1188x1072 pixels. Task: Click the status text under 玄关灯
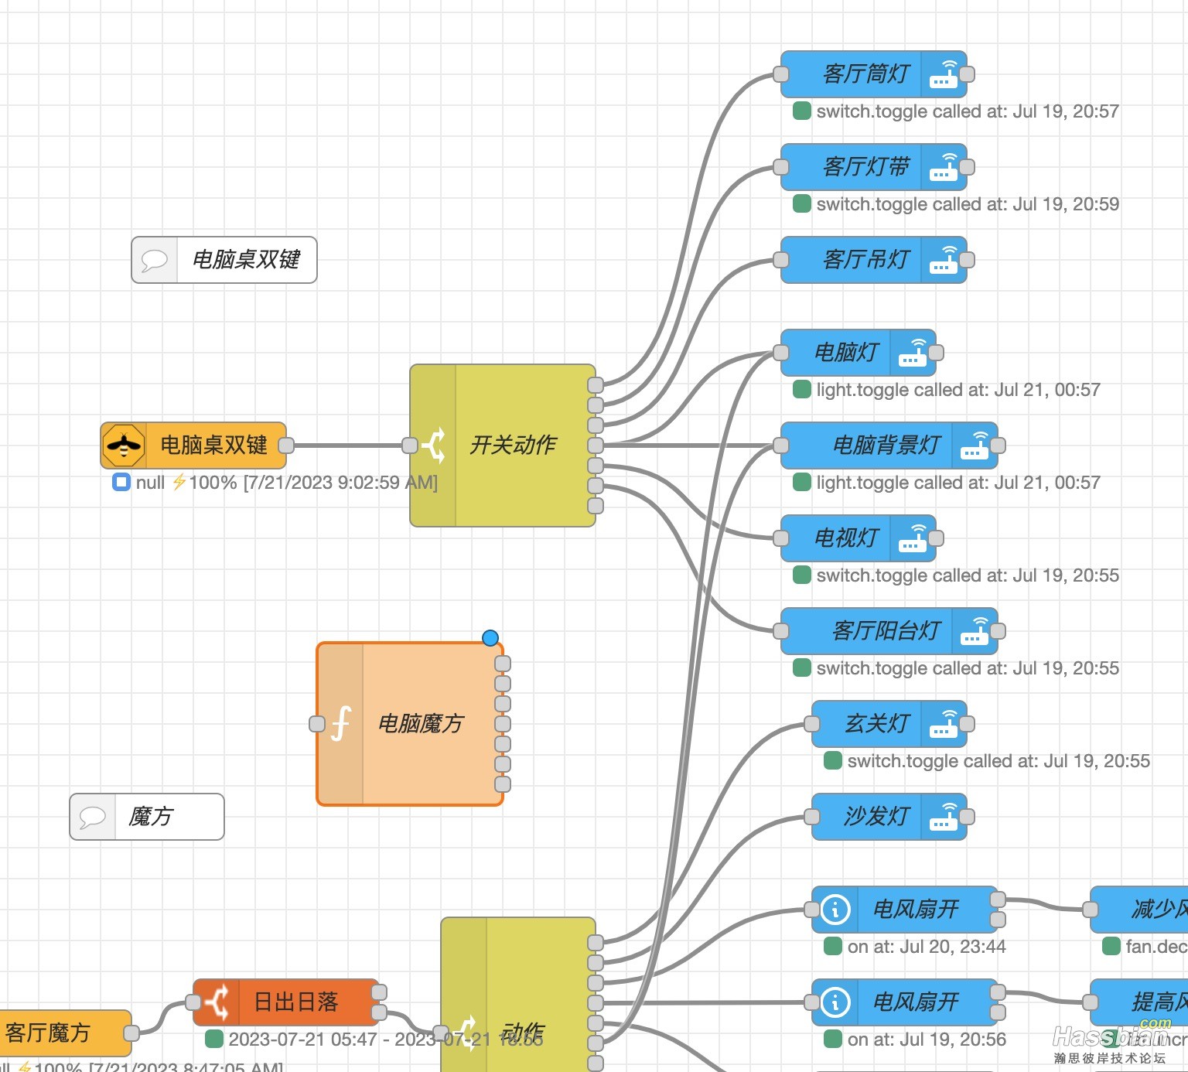point(999,761)
